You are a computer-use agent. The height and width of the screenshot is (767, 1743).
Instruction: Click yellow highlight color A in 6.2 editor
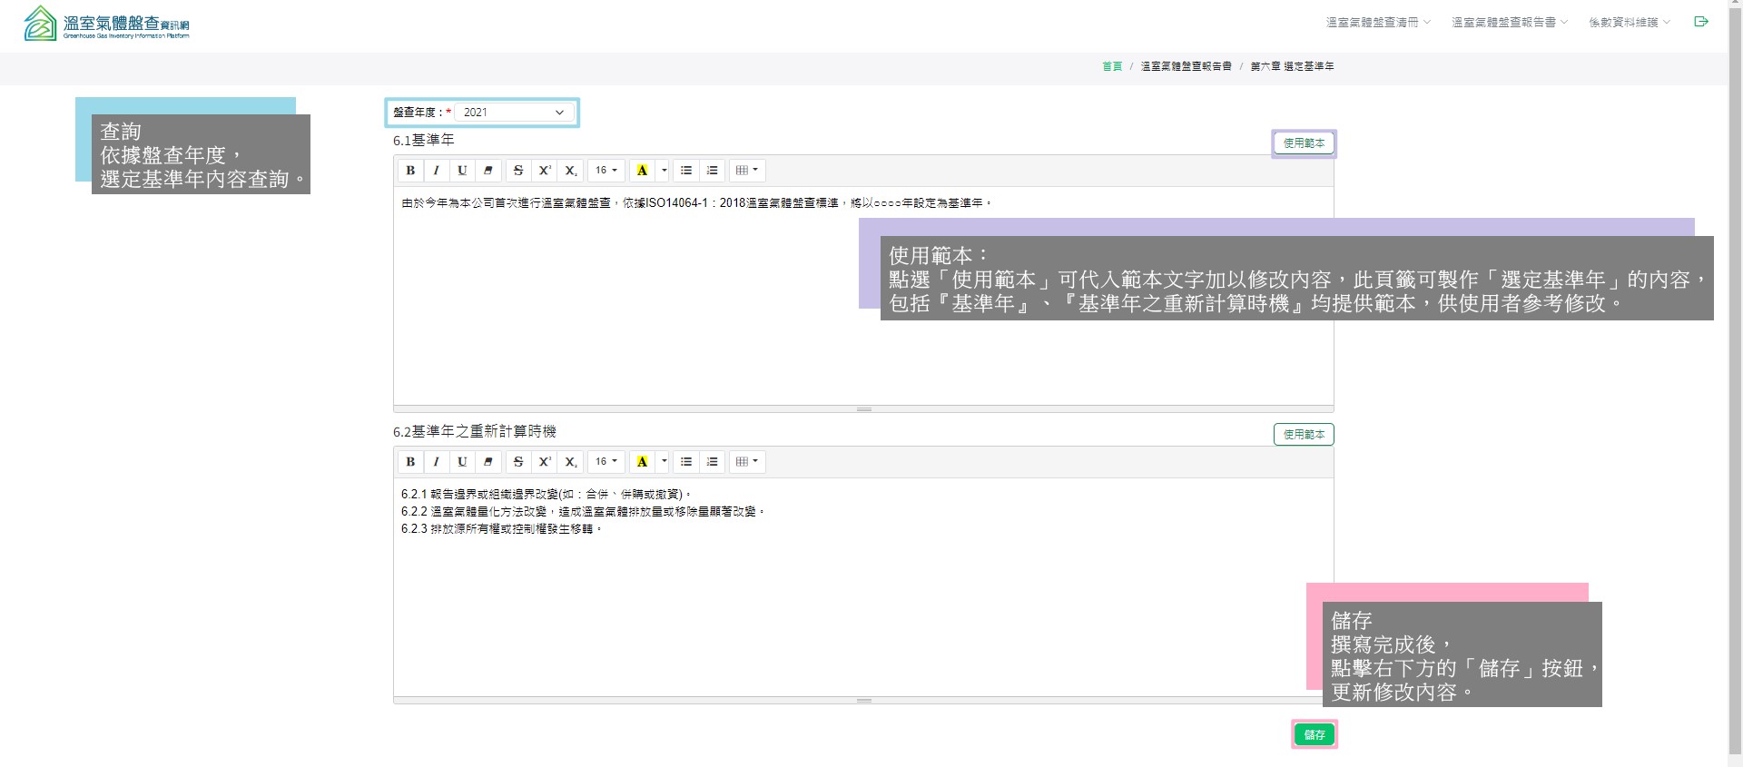(x=642, y=462)
